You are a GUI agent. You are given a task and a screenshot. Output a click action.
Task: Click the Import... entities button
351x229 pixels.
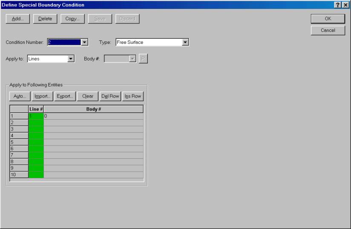(43, 96)
